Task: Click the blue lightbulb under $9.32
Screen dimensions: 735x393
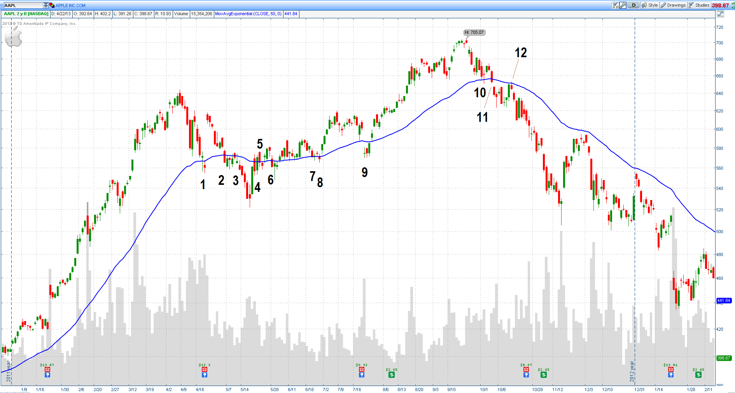Action: [362, 375]
